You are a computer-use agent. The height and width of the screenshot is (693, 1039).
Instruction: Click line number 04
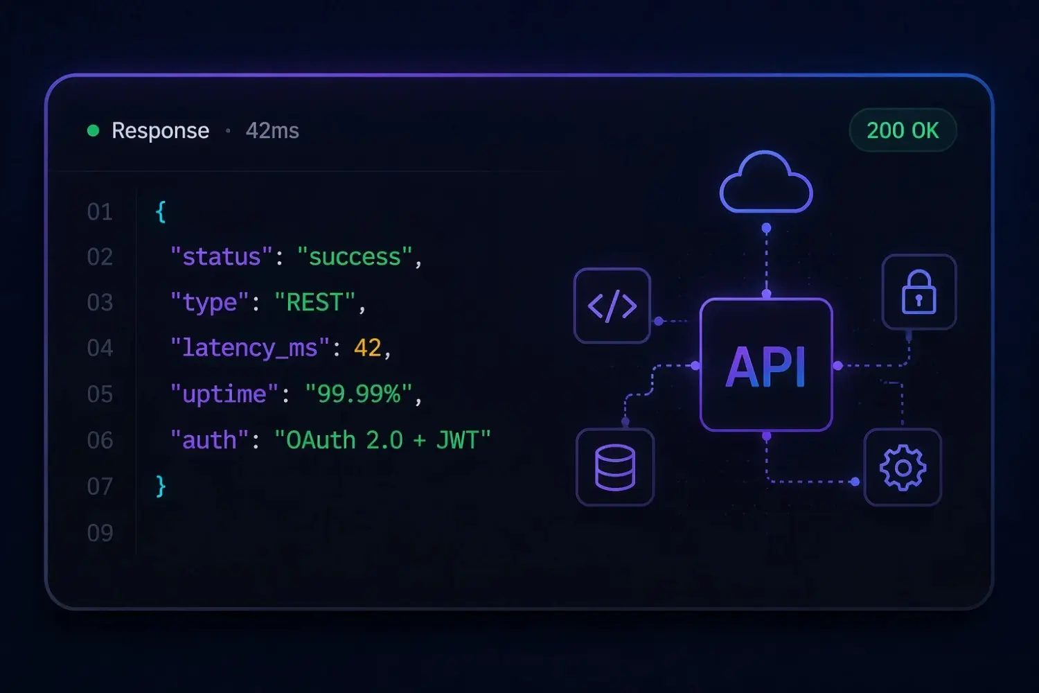coord(100,348)
